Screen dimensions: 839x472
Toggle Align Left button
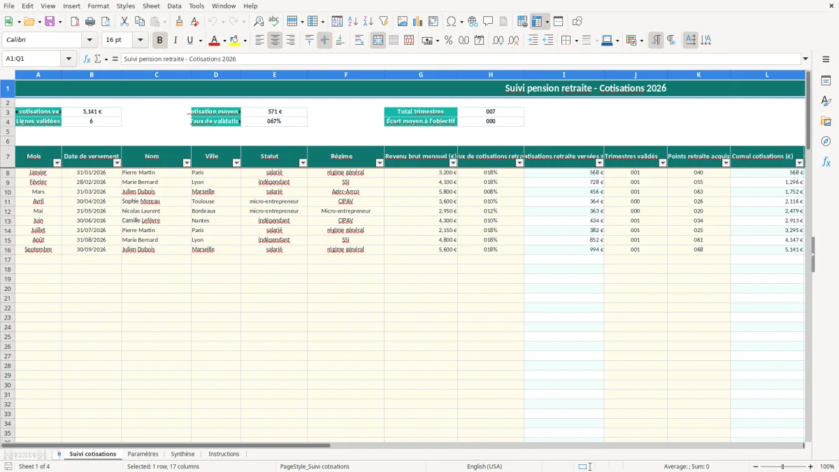tap(259, 41)
